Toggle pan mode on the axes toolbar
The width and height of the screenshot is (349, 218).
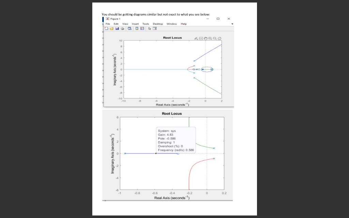[206, 38]
